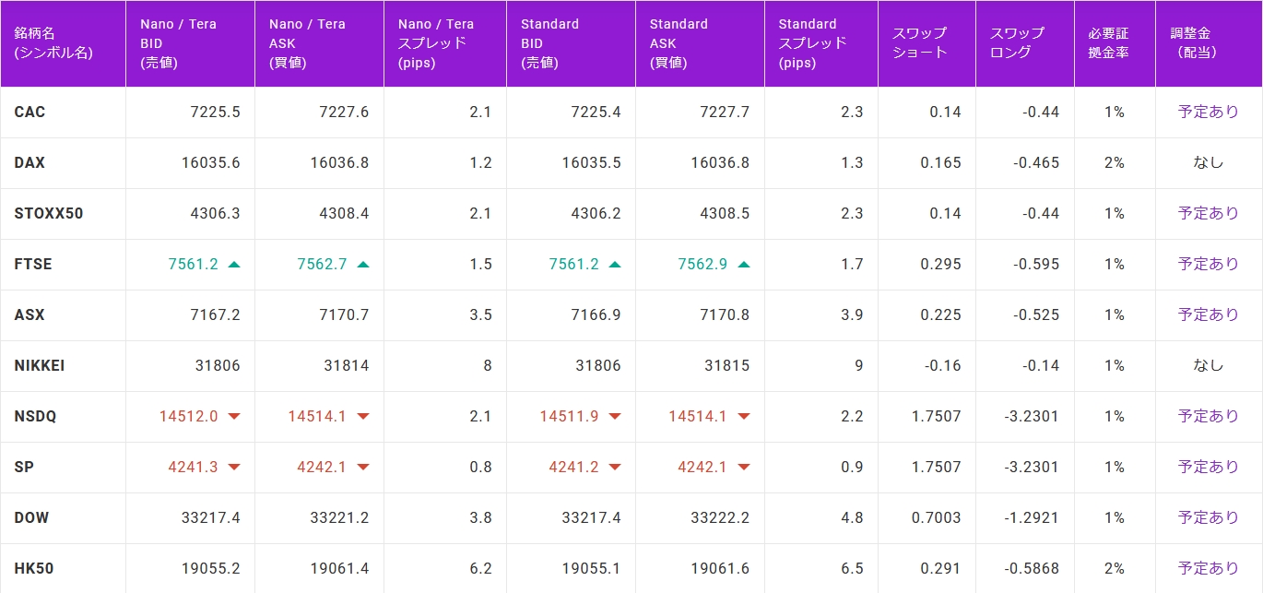
Task: Open the NSDQ dividend 予定あり link
Action: (x=1209, y=416)
